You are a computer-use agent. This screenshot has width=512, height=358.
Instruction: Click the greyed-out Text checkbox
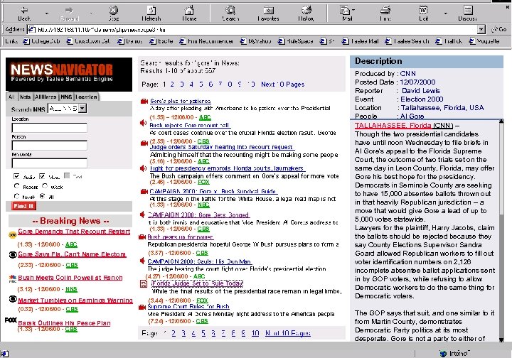pos(67,175)
